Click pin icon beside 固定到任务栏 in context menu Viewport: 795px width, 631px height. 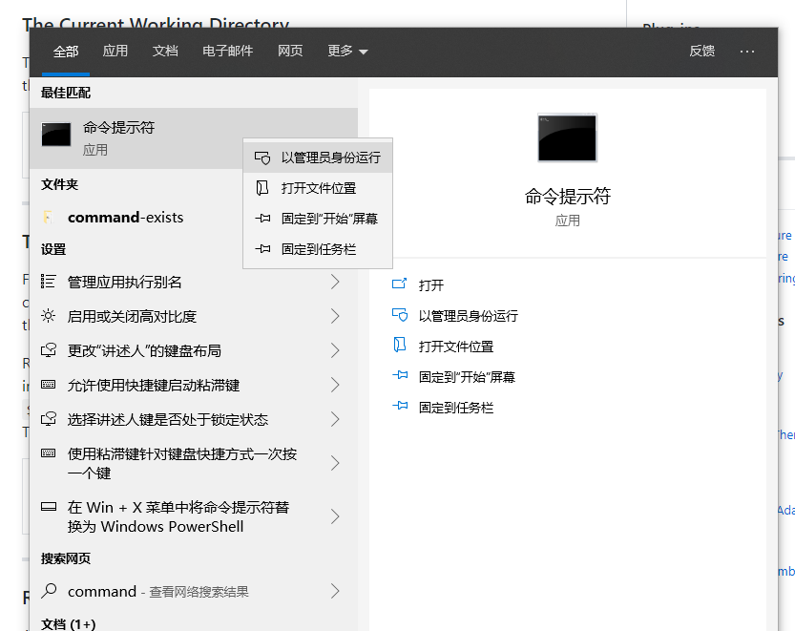tap(262, 249)
